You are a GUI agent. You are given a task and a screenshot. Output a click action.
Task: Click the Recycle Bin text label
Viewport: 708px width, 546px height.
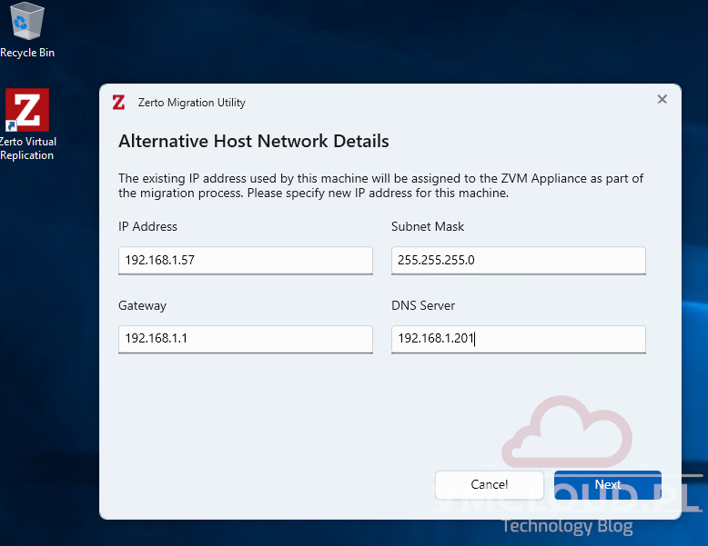[27, 53]
